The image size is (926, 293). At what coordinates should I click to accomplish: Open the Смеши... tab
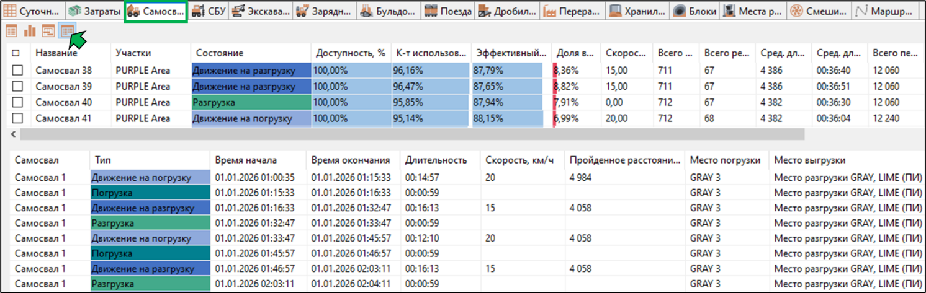click(x=818, y=11)
